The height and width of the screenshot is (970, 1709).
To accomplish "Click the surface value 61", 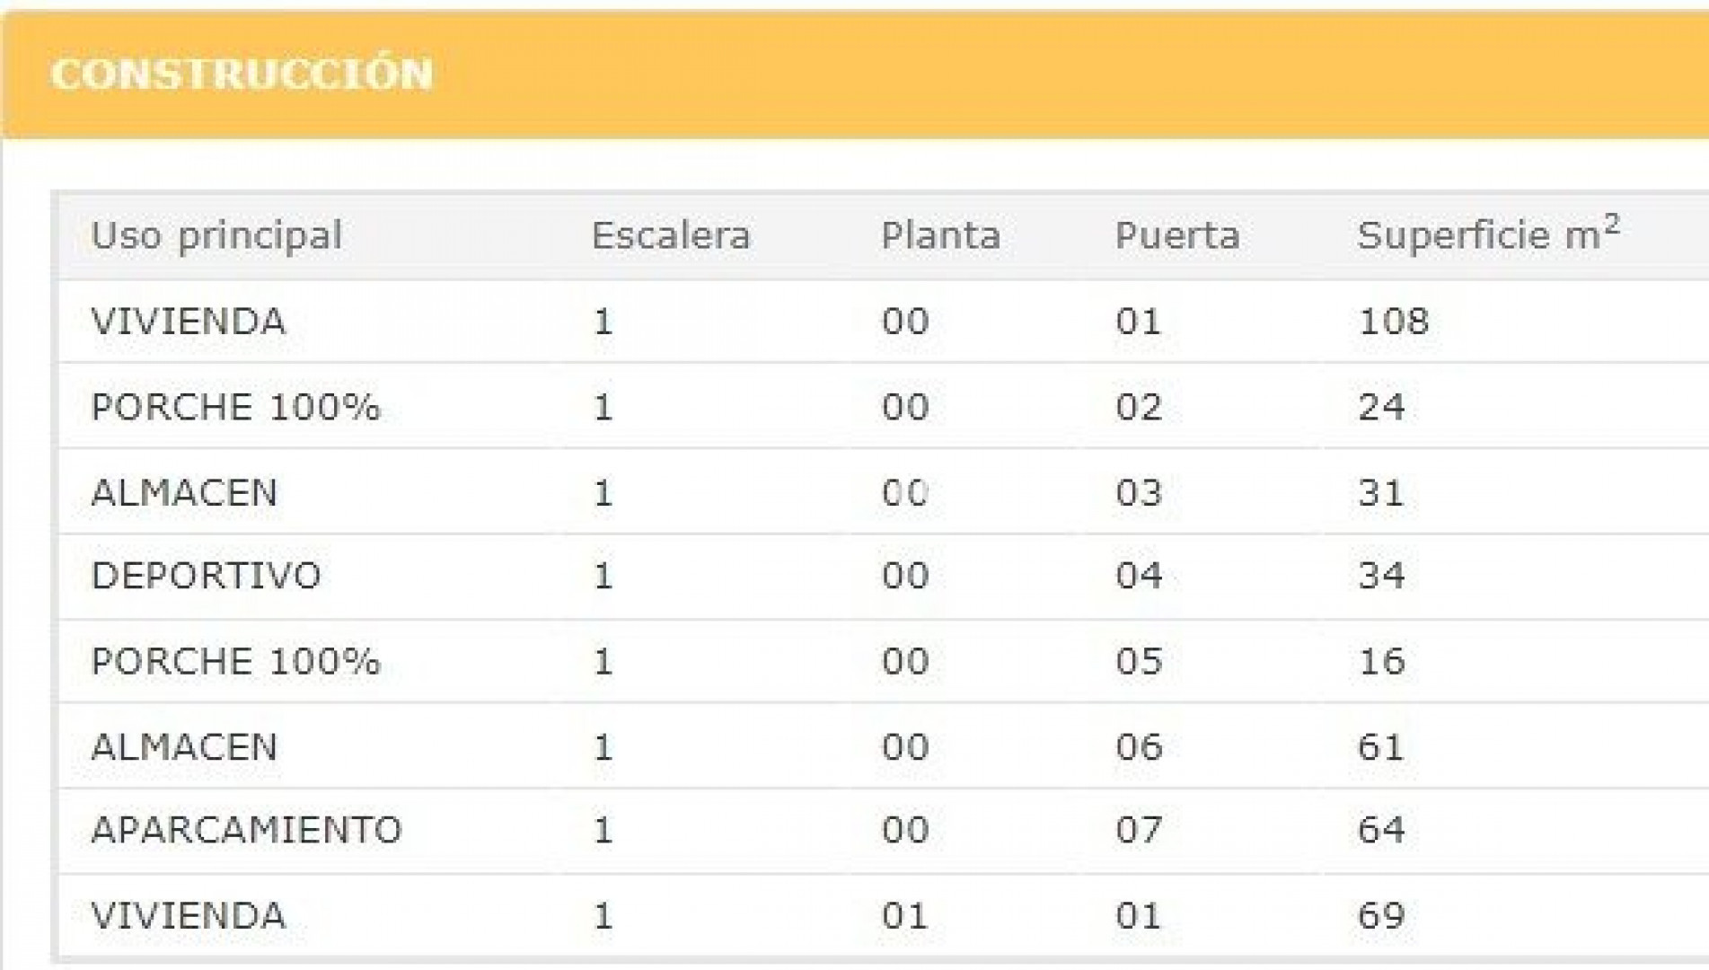I will [x=1380, y=747].
